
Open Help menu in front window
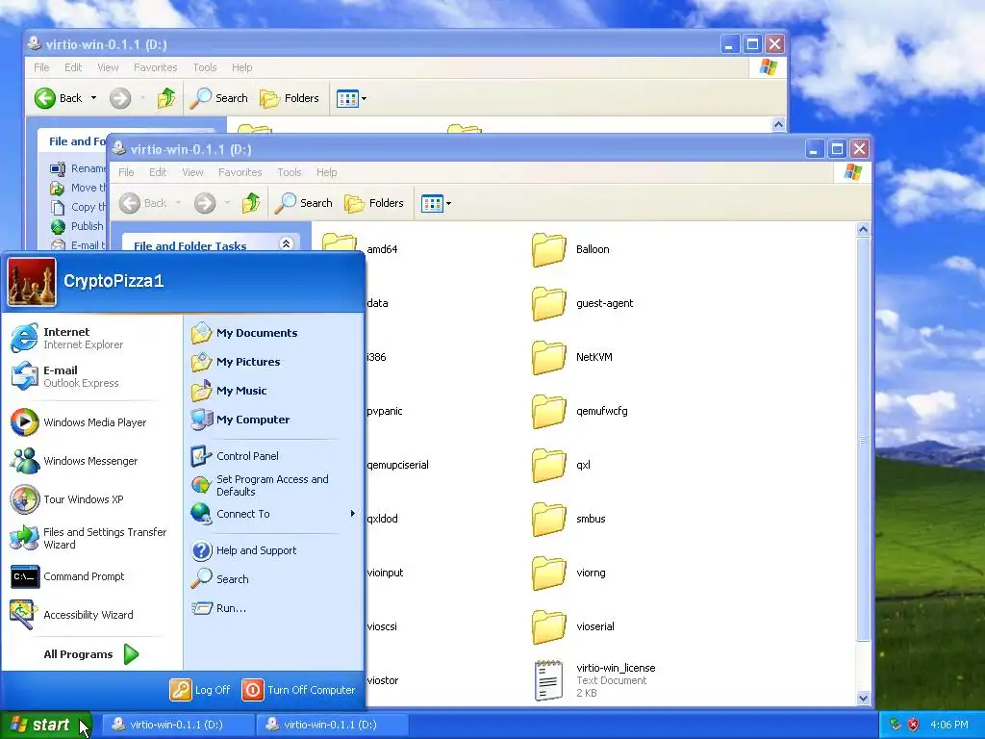pyautogui.click(x=327, y=172)
